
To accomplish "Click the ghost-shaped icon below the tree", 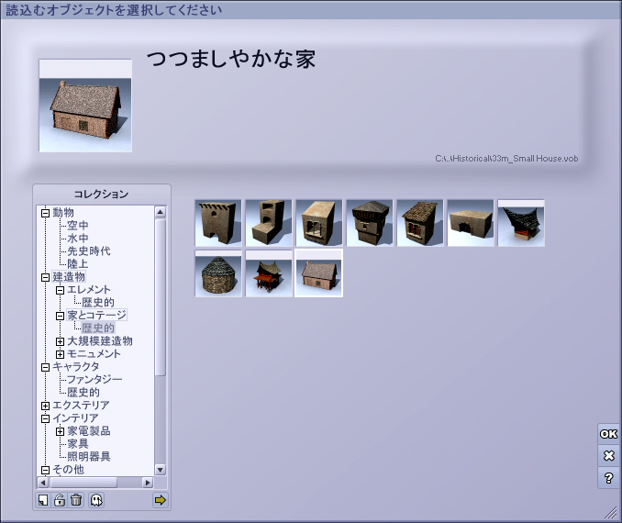I will [x=96, y=500].
